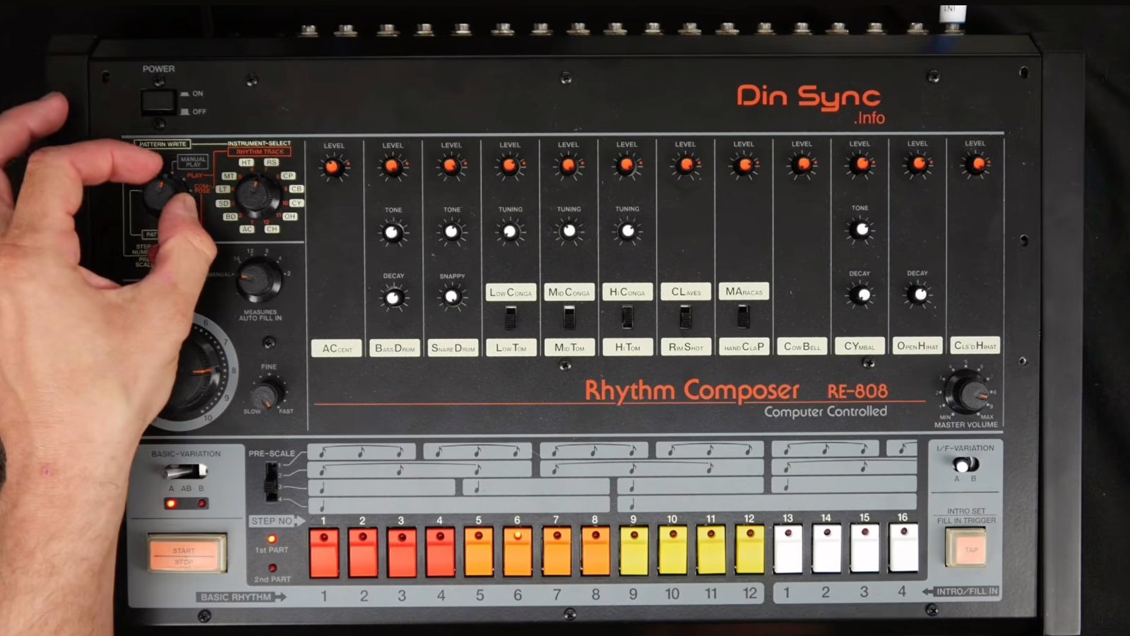Viewport: 1130px width, 636px height.
Task: Click the Cls'd Hihat instrument label
Action: tap(975, 345)
